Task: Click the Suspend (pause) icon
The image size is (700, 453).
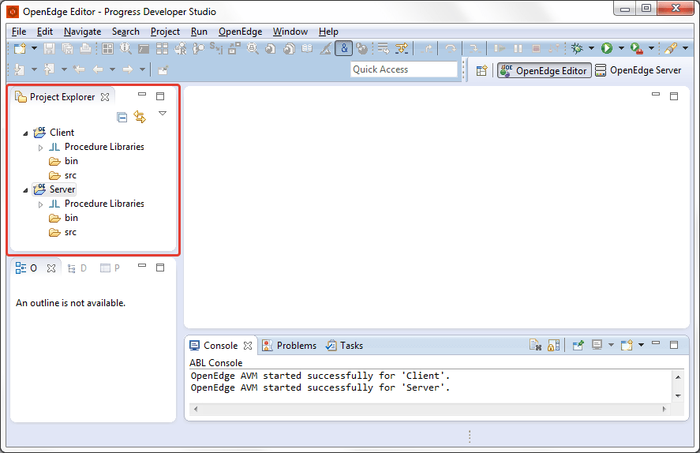Action: pyautogui.click(x=518, y=48)
